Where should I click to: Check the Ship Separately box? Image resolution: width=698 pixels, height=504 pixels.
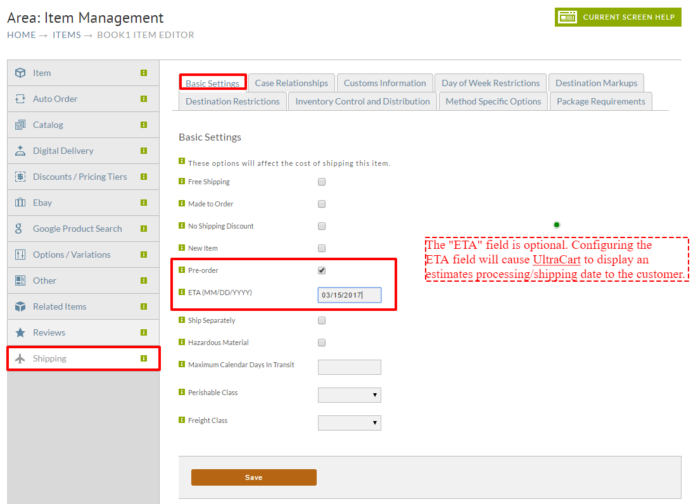click(322, 321)
